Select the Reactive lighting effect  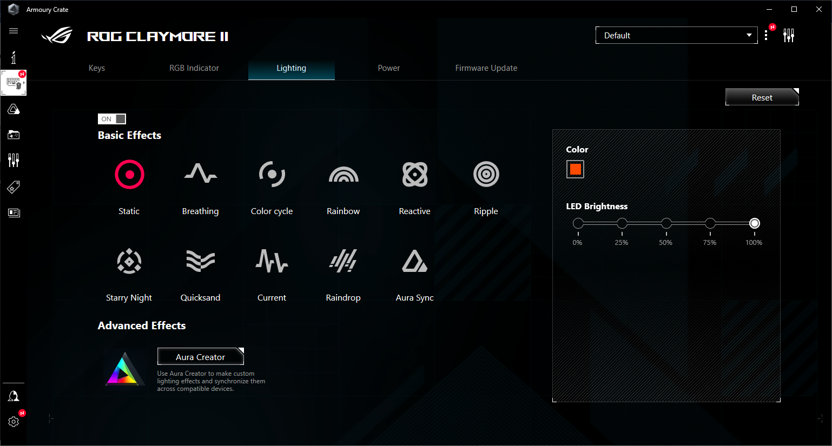[415, 175]
